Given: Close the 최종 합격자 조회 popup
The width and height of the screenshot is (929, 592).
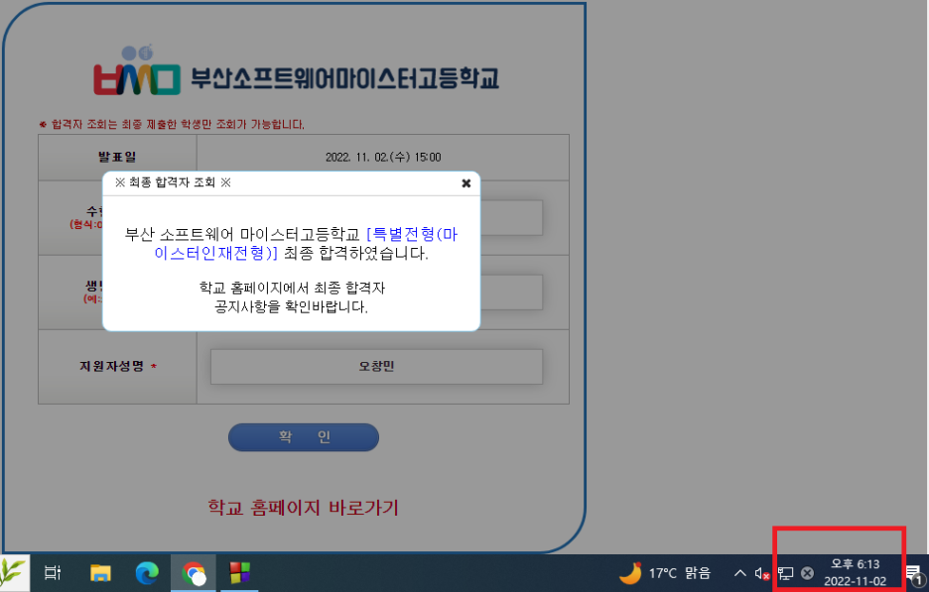Looking at the screenshot, I should pyautogui.click(x=466, y=183).
